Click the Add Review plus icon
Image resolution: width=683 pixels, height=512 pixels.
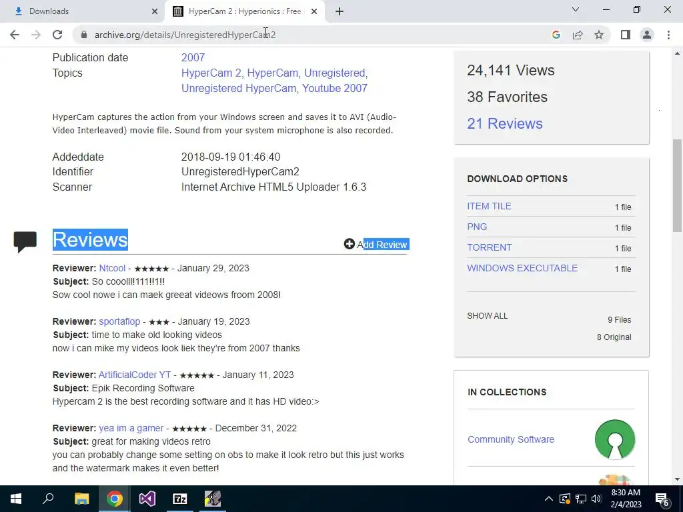click(349, 244)
